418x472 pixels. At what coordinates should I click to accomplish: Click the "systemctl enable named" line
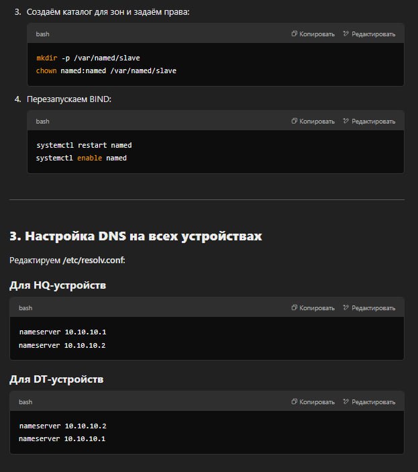pyautogui.click(x=81, y=158)
